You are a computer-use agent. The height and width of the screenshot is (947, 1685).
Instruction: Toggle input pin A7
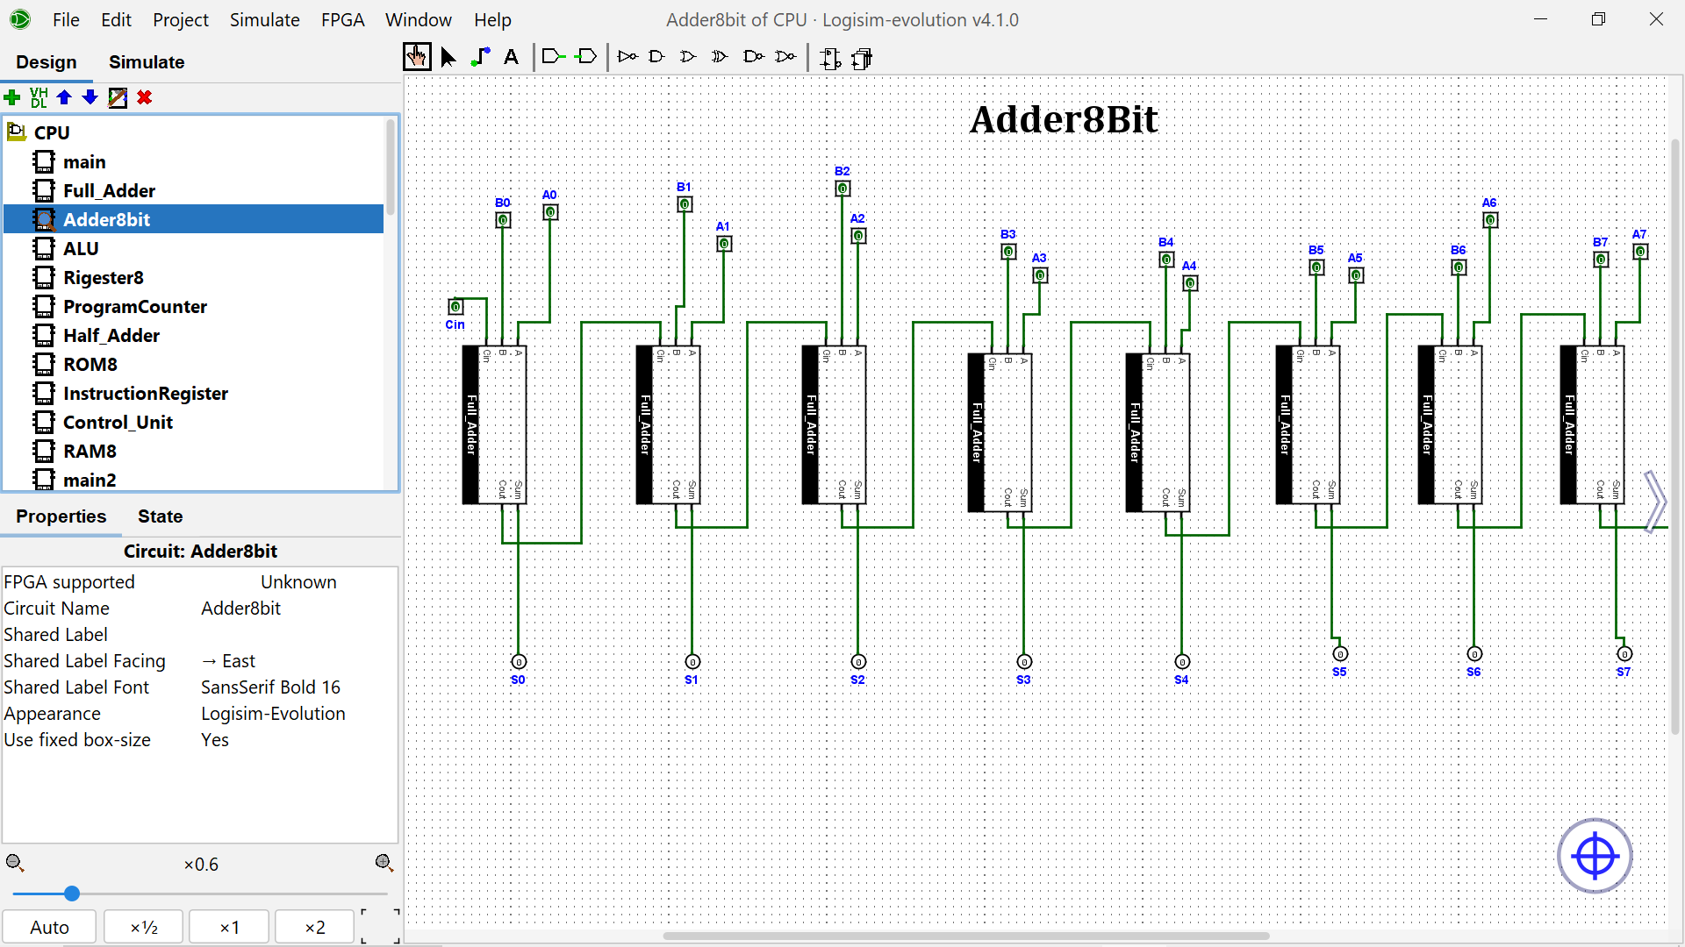(x=1640, y=251)
